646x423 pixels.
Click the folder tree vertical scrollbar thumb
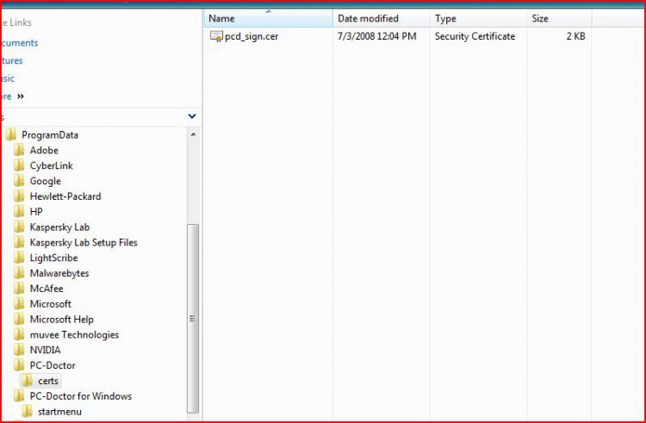[193, 319]
